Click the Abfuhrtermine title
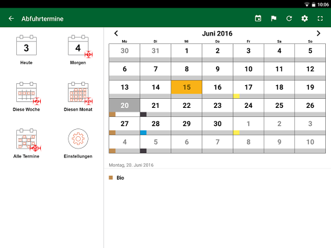The image size is (331, 248). [x=43, y=19]
